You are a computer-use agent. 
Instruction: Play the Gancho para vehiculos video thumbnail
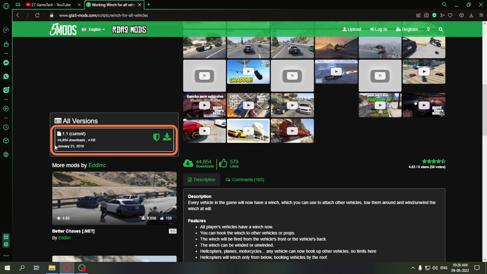click(204, 105)
